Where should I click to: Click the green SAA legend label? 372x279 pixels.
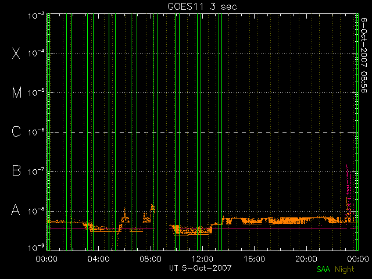323,269
